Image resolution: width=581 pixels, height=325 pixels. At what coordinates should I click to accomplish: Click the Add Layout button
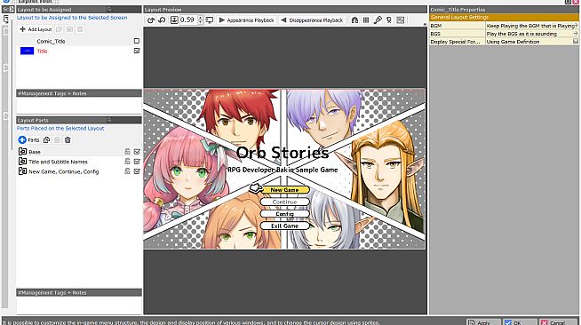coord(36,29)
